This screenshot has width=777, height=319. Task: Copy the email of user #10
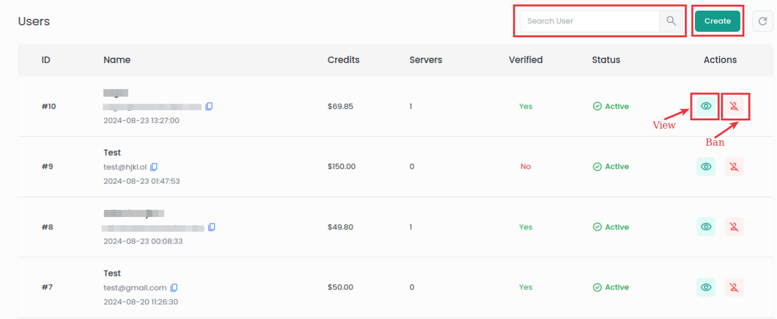(209, 107)
